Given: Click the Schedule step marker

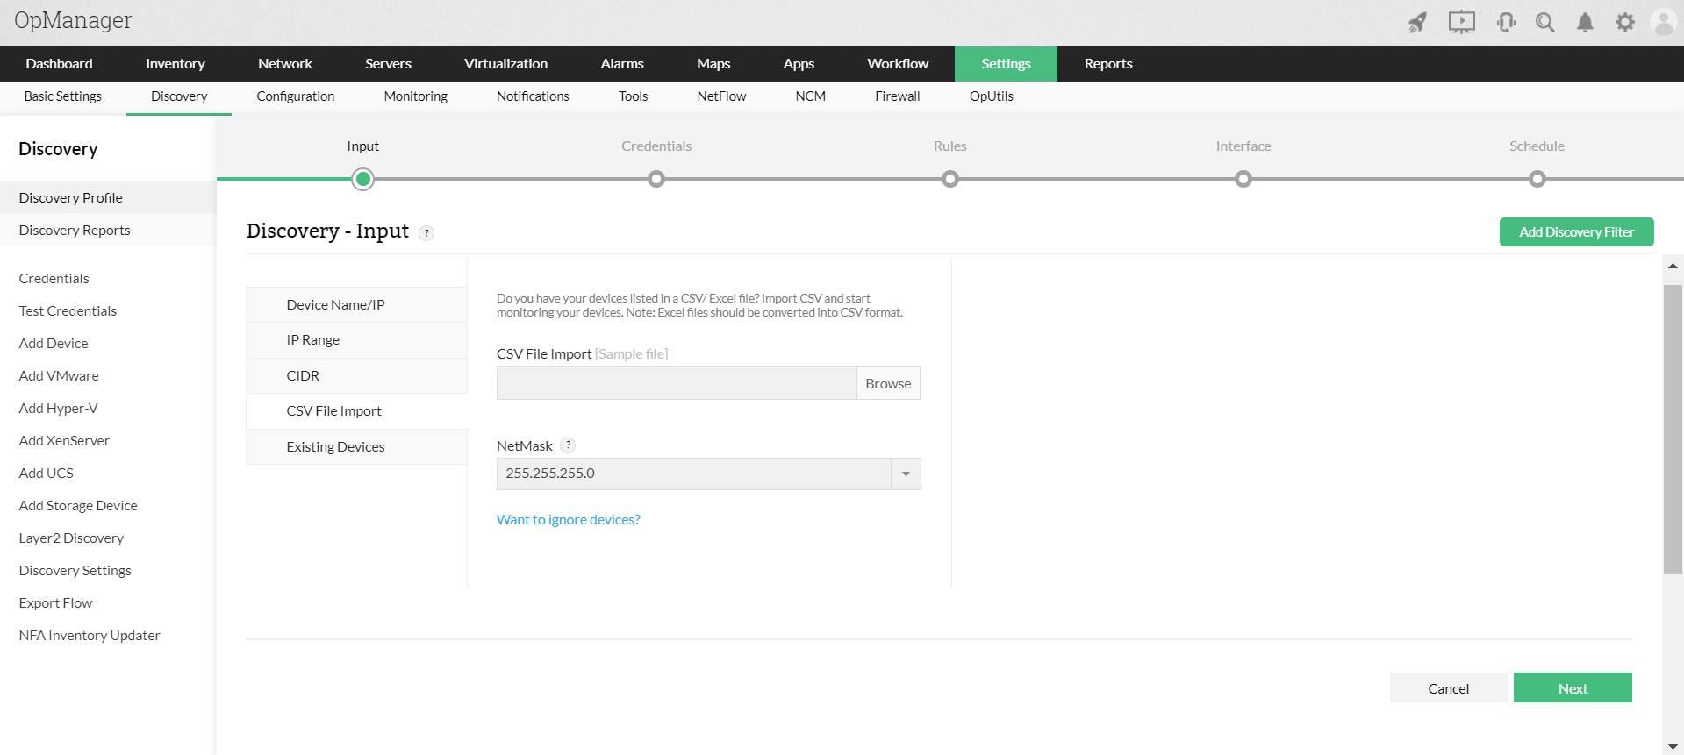Looking at the screenshot, I should click(x=1537, y=180).
